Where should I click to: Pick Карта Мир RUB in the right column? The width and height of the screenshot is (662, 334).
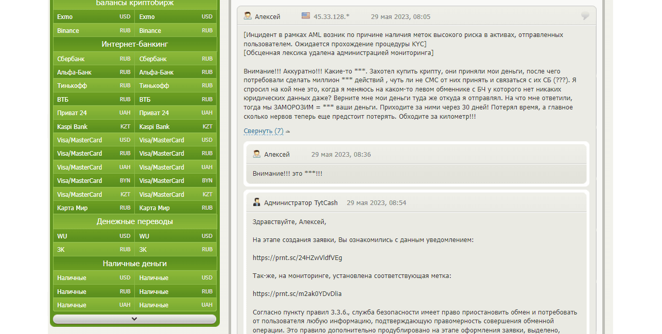(x=176, y=208)
